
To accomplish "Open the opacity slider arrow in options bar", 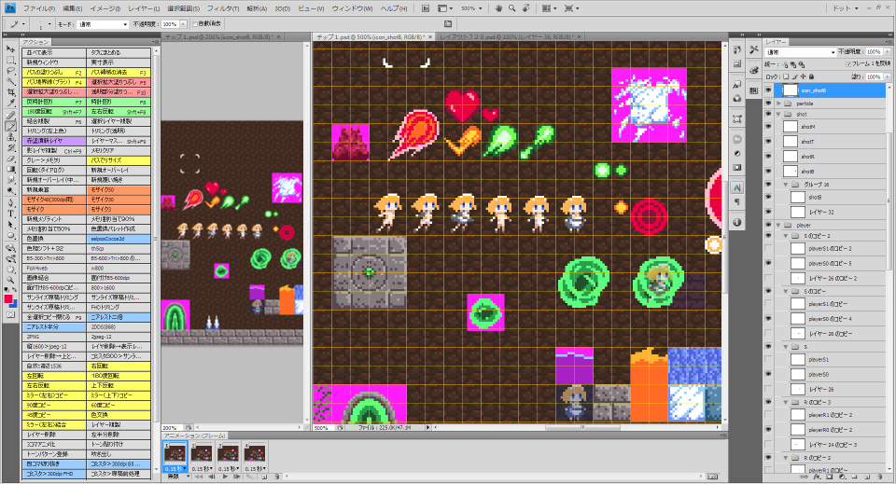I will 183,24.
